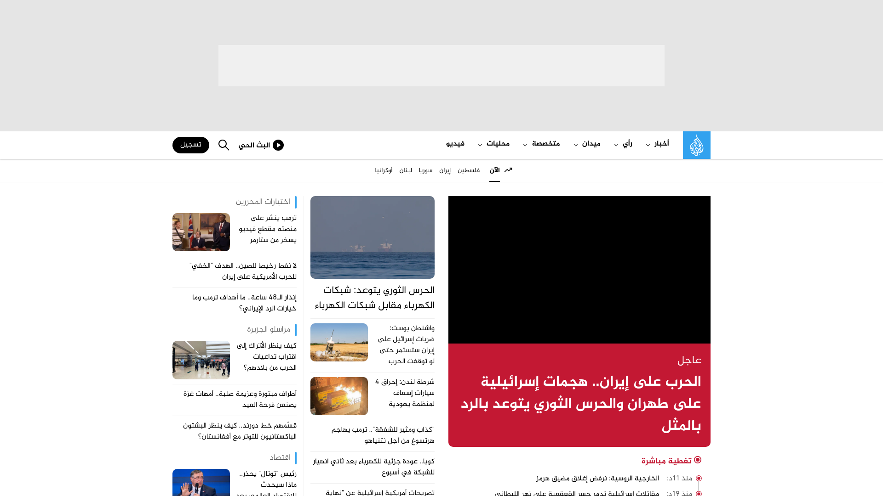Open the Trump Starmer video thumbnail
Image resolution: width=883 pixels, height=496 pixels.
tap(201, 232)
